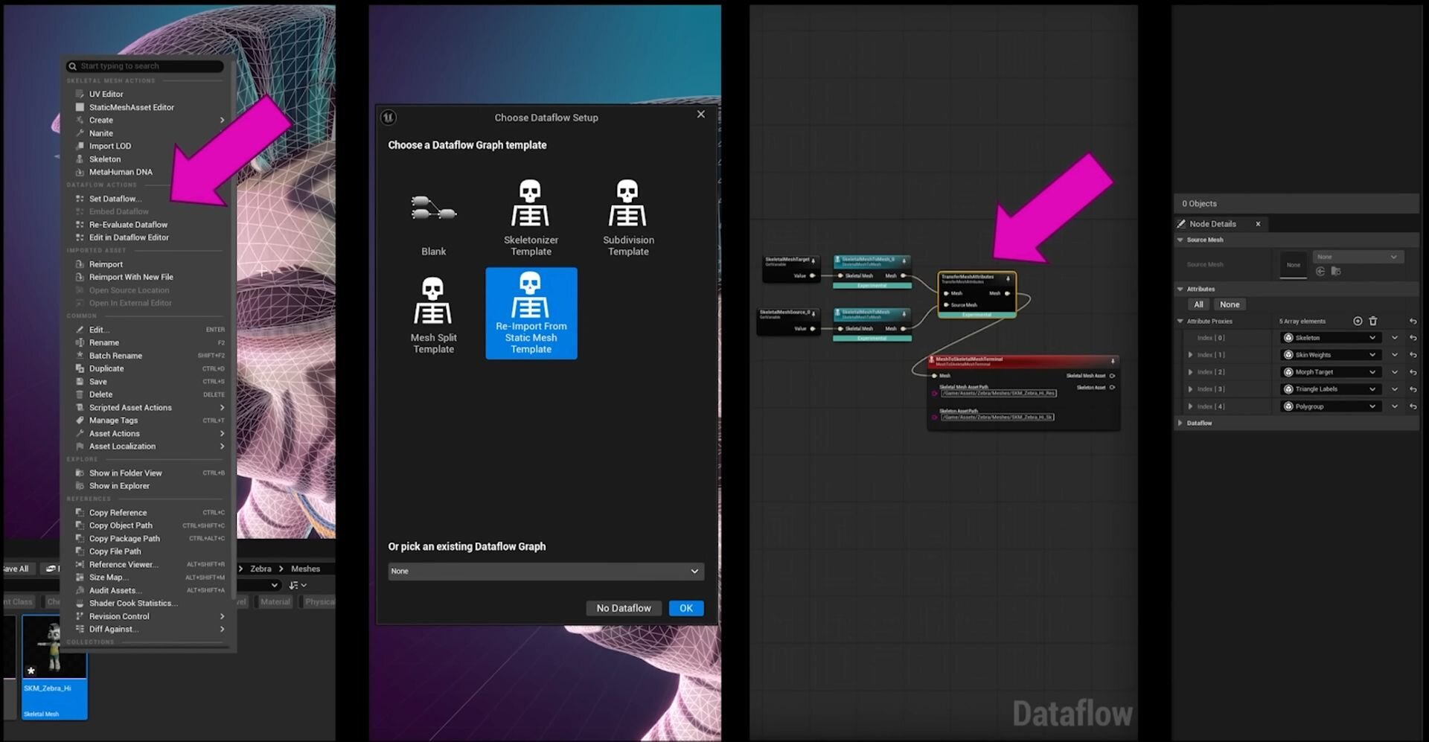Click the Skeleton Asset Path field

(997, 418)
